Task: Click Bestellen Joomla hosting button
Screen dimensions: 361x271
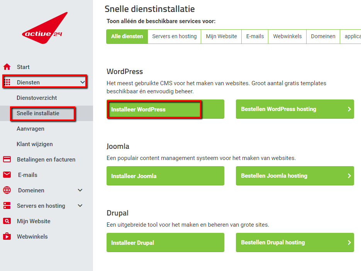Action: (295, 176)
